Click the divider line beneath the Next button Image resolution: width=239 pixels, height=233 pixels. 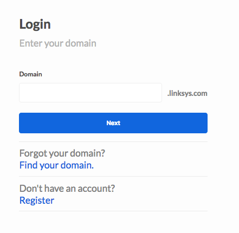tap(113, 142)
